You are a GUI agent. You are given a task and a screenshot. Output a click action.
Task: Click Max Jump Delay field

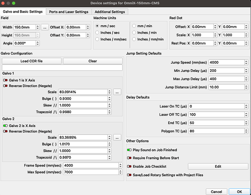click(227, 79)
